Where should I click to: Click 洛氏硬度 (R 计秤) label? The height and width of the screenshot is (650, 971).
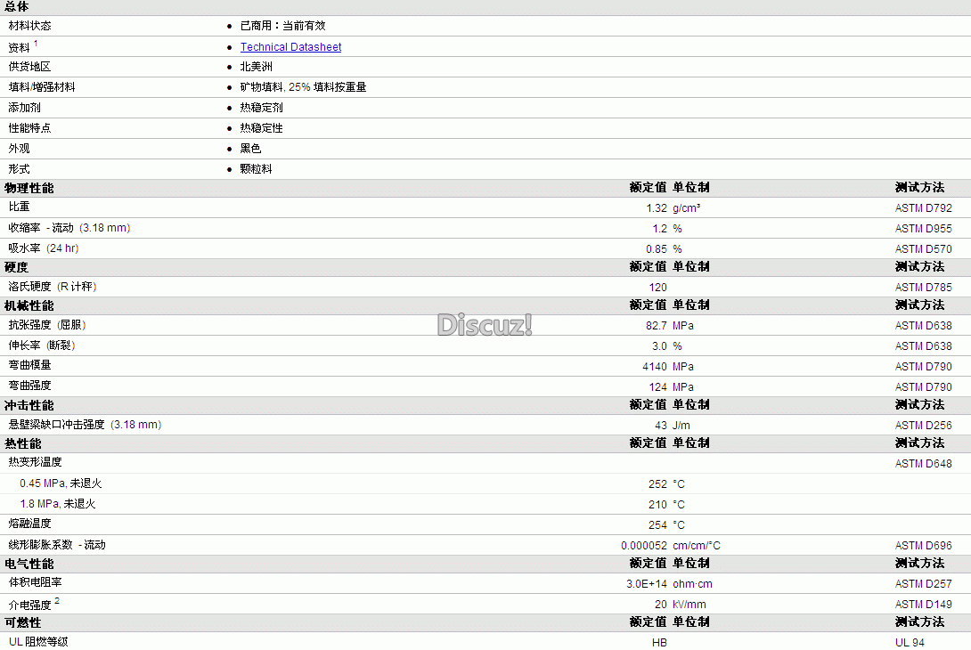[x=53, y=287]
